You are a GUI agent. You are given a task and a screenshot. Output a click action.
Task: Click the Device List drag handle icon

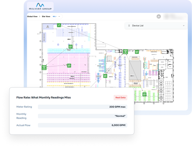click(129, 26)
